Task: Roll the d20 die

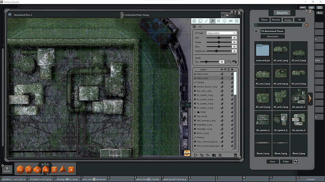Action: [x=20, y=169]
